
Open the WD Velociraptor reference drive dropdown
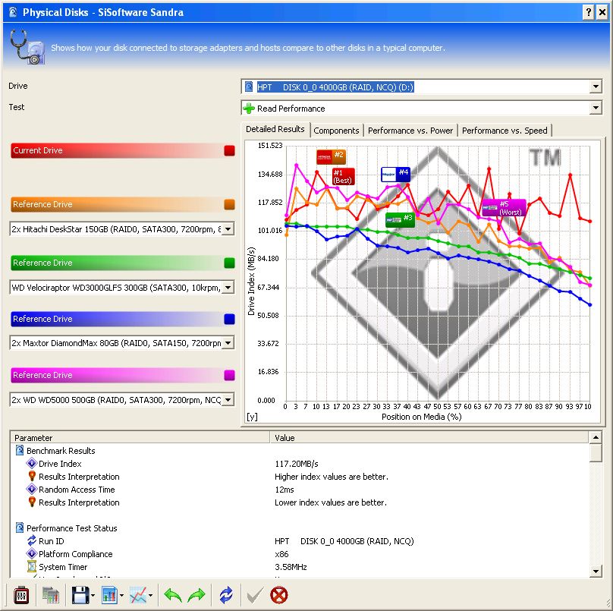point(228,288)
